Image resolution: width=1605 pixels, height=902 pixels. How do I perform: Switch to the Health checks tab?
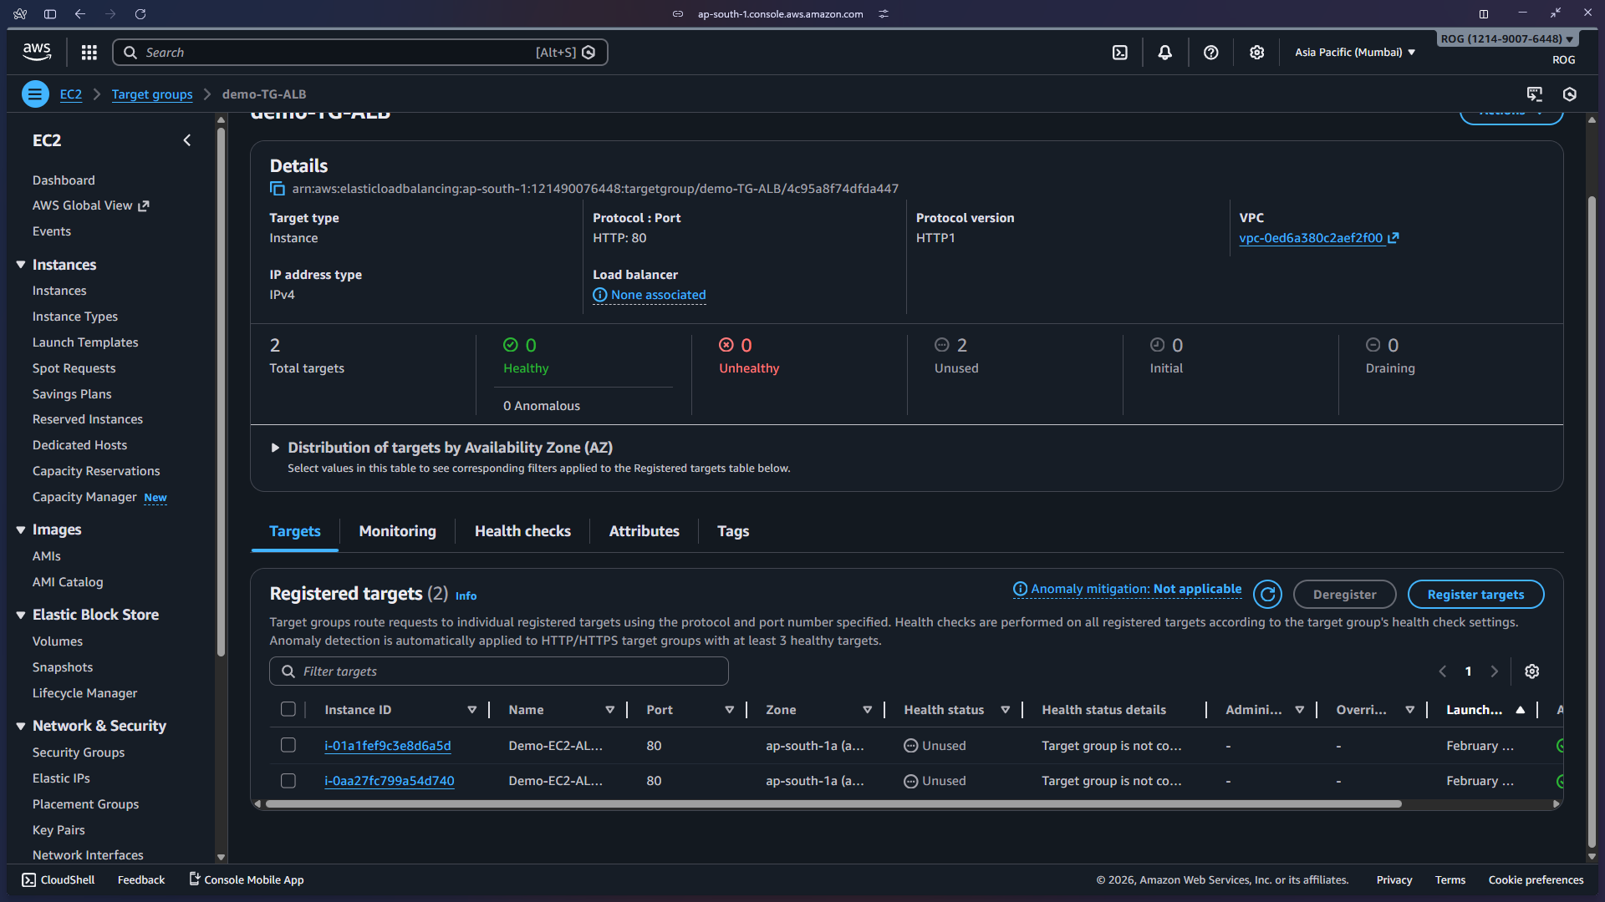click(522, 531)
